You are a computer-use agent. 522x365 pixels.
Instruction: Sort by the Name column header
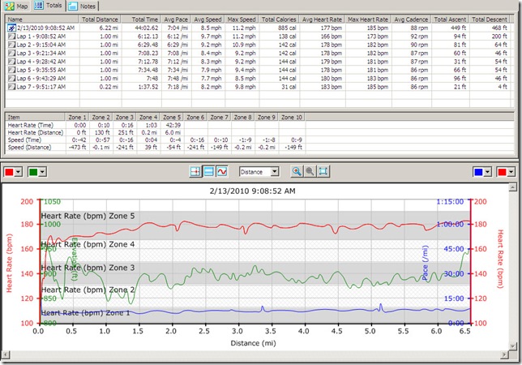pos(41,19)
